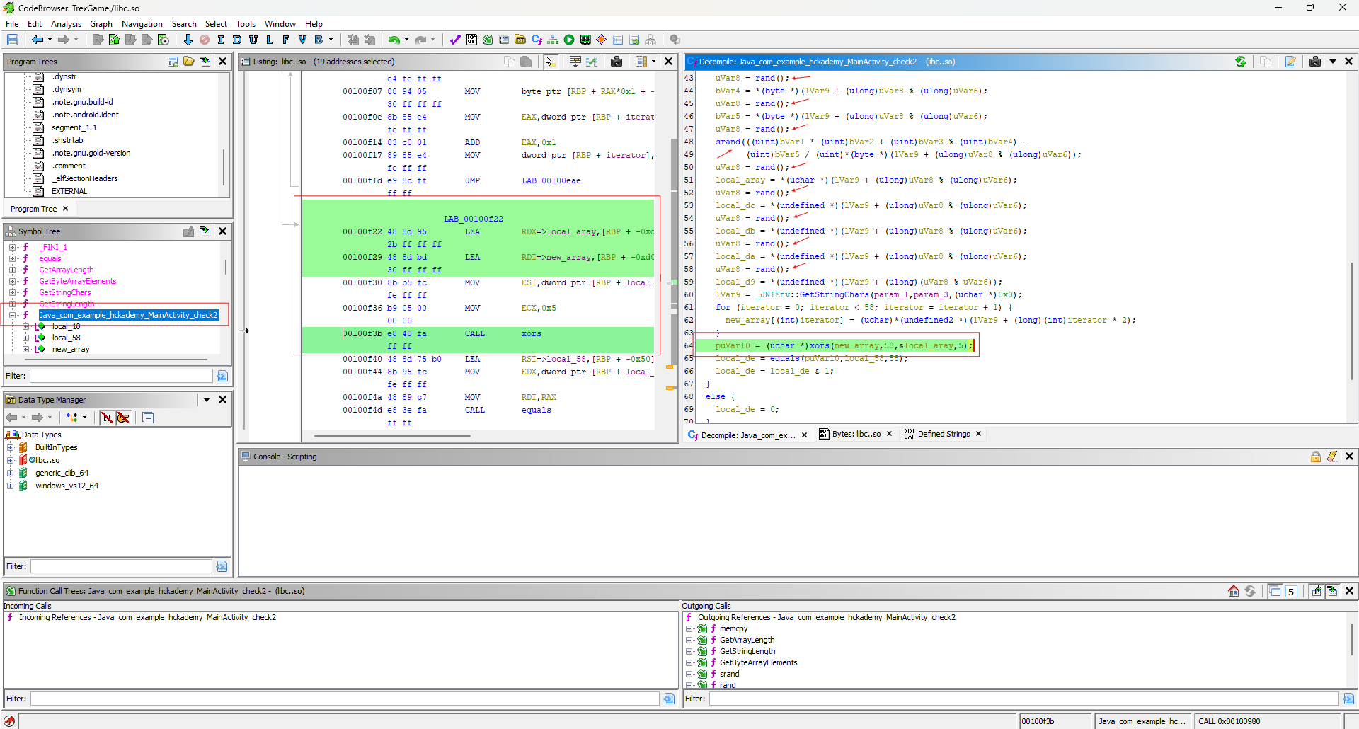Viewport: 1359px width, 729px height.
Task: Open the Tools menu
Action: 246,23
